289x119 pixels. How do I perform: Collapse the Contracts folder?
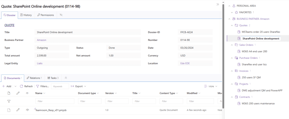(232, 97)
